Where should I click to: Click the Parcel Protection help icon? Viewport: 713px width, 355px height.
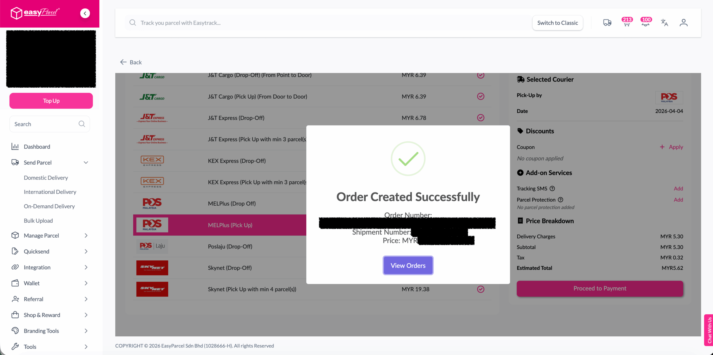pos(561,200)
